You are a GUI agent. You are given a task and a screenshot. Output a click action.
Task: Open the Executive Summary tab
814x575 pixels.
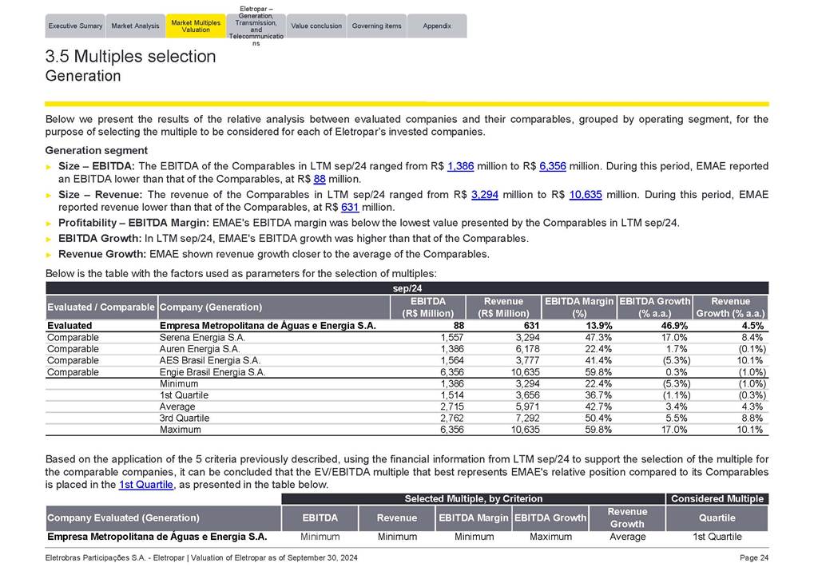click(x=75, y=26)
